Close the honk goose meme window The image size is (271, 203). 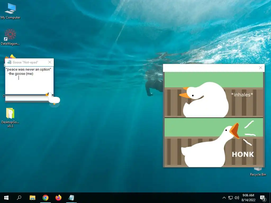(x=261, y=68)
